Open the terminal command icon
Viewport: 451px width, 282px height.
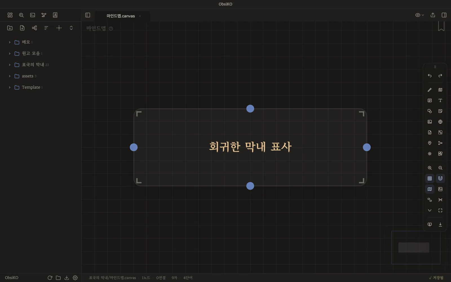(x=32, y=15)
